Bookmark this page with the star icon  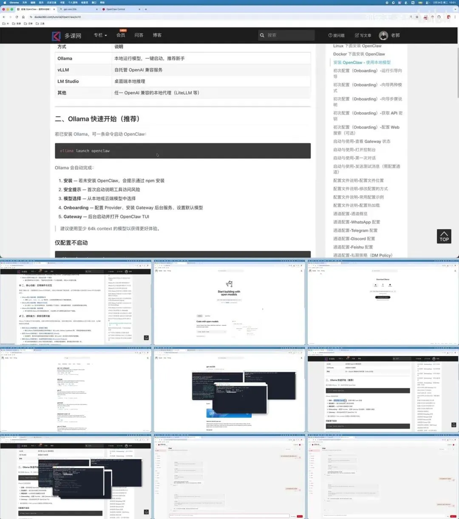[x=418, y=17]
